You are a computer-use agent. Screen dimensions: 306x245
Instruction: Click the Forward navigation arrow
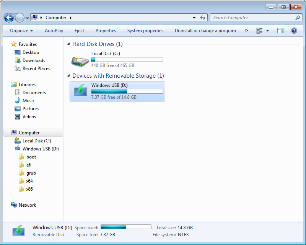click(20, 18)
